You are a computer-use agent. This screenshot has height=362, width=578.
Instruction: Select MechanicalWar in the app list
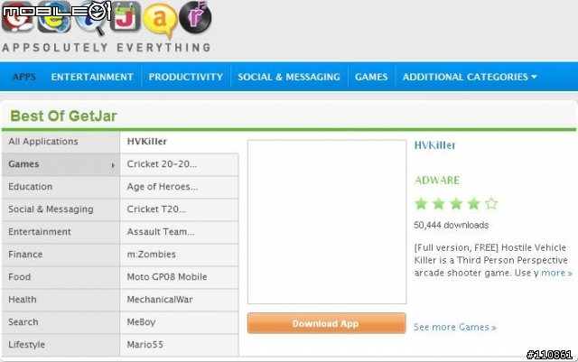pyautogui.click(x=179, y=300)
